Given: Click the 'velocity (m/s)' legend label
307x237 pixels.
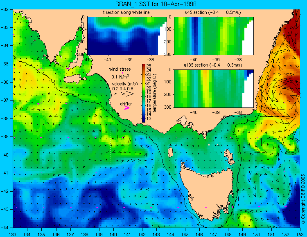Looking at the screenshot, I should click(125, 84).
